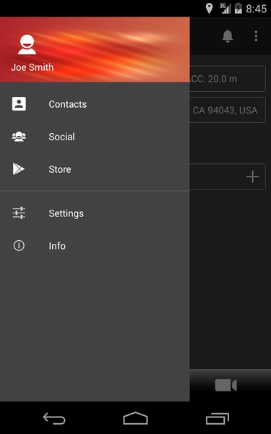
Task: Tap the 8:45 clock in status bar
Action: (x=257, y=9)
